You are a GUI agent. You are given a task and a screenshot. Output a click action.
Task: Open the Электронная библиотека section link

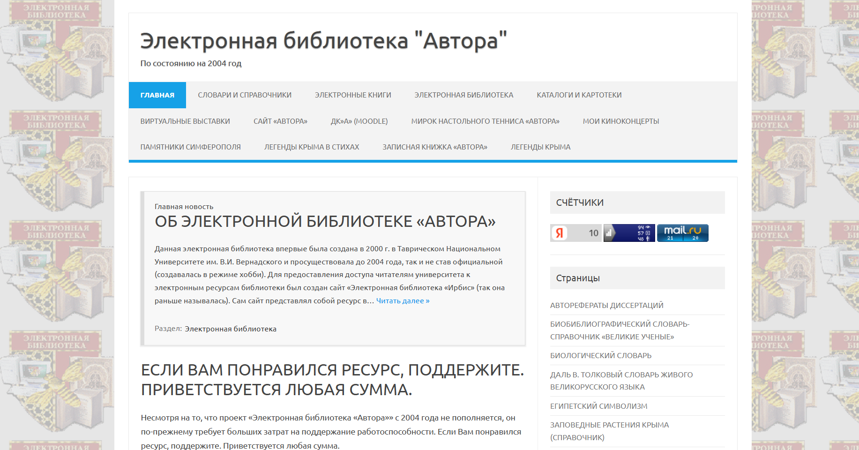coord(231,329)
